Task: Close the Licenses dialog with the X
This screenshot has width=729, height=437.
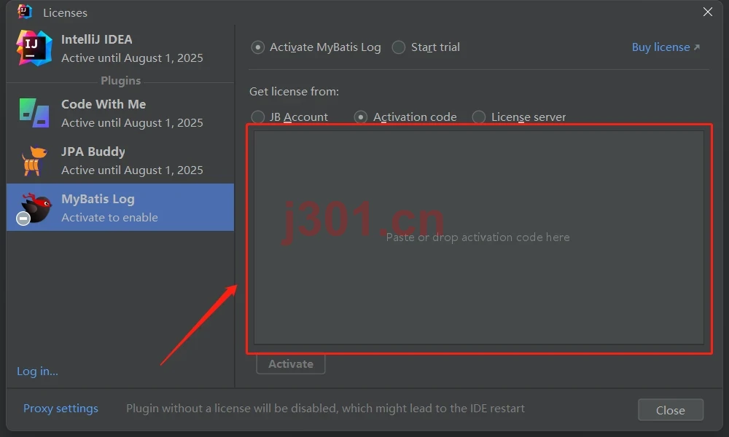Action: pyautogui.click(x=708, y=12)
